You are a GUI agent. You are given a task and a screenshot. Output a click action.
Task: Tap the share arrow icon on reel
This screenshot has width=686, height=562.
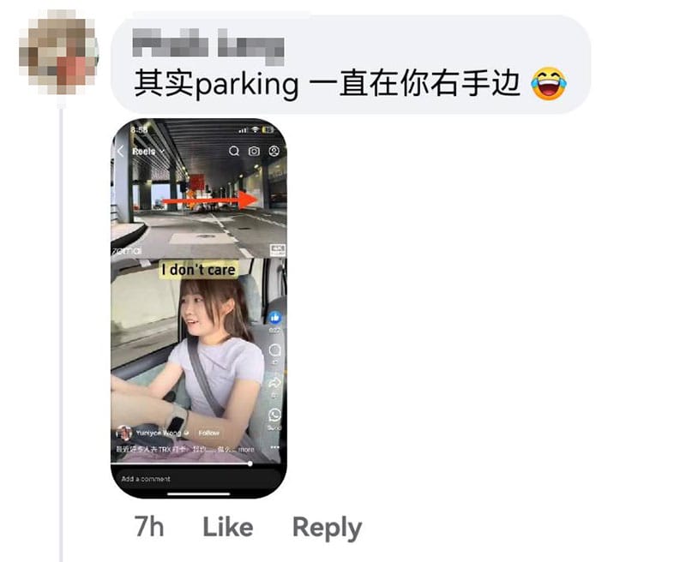point(274,383)
